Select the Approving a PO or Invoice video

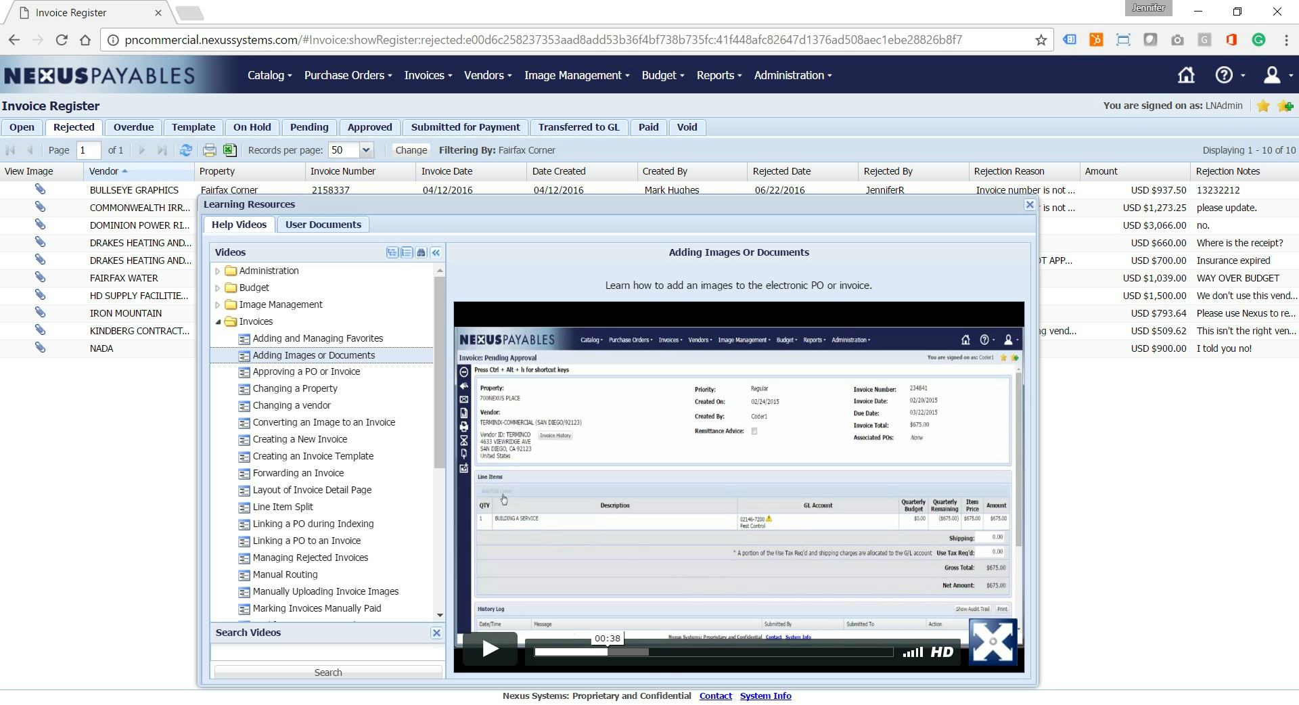click(x=306, y=371)
